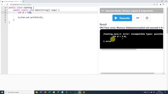
Task: Select the Online Java Compiler tab
Action: pos(11,2)
